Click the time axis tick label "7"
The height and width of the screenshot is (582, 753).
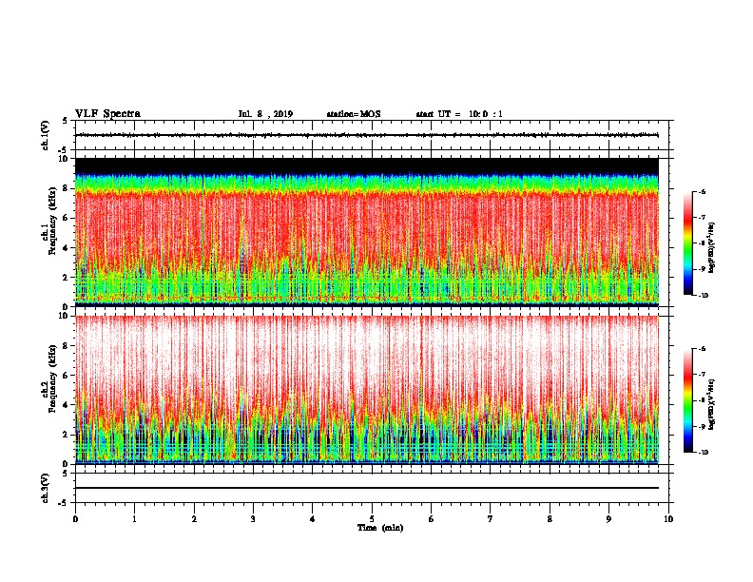[491, 519]
